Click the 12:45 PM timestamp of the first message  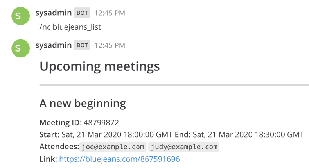click(110, 13)
